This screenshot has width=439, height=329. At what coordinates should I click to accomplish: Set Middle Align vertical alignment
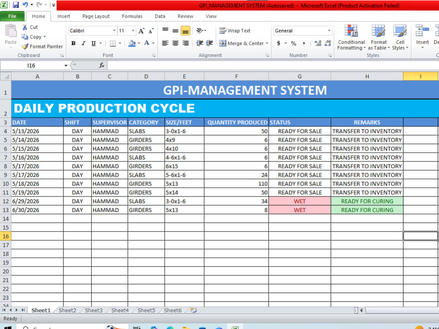click(x=175, y=31)
